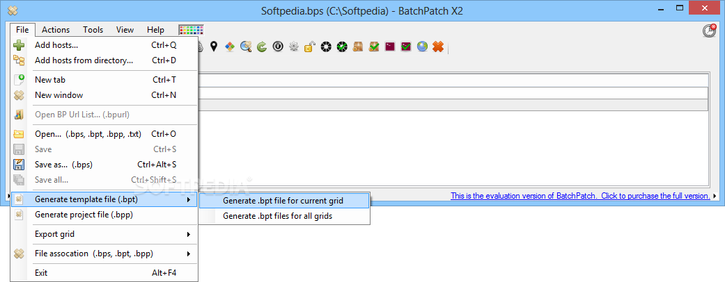The height and width of the screenshot is (282, 725).
Task: Click the small arrow right of purchase link
Action: (x=716, y=197)
